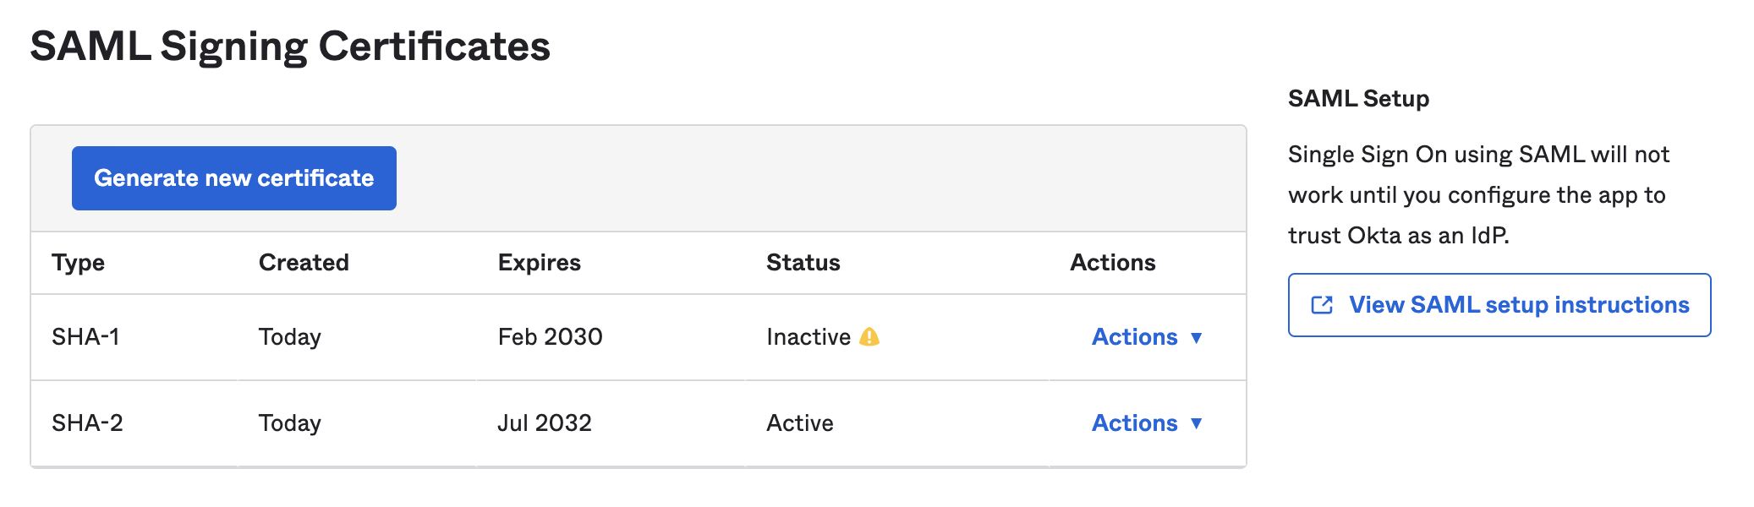Click the dropdown arrow in SHA-2 row
Viewport: 1754px width, 507px height.
(1196, 423)
